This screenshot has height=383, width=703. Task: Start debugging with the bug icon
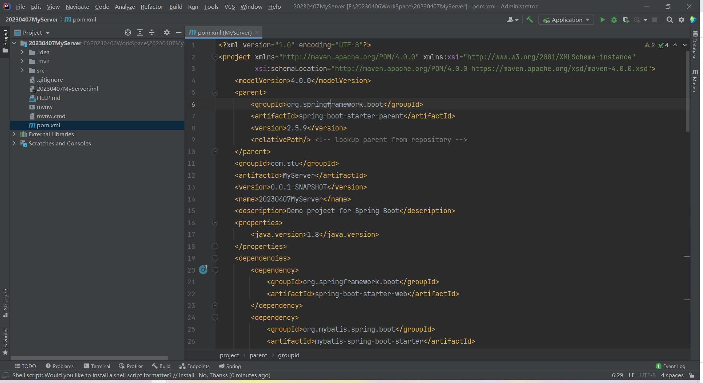tap(614, 20)
